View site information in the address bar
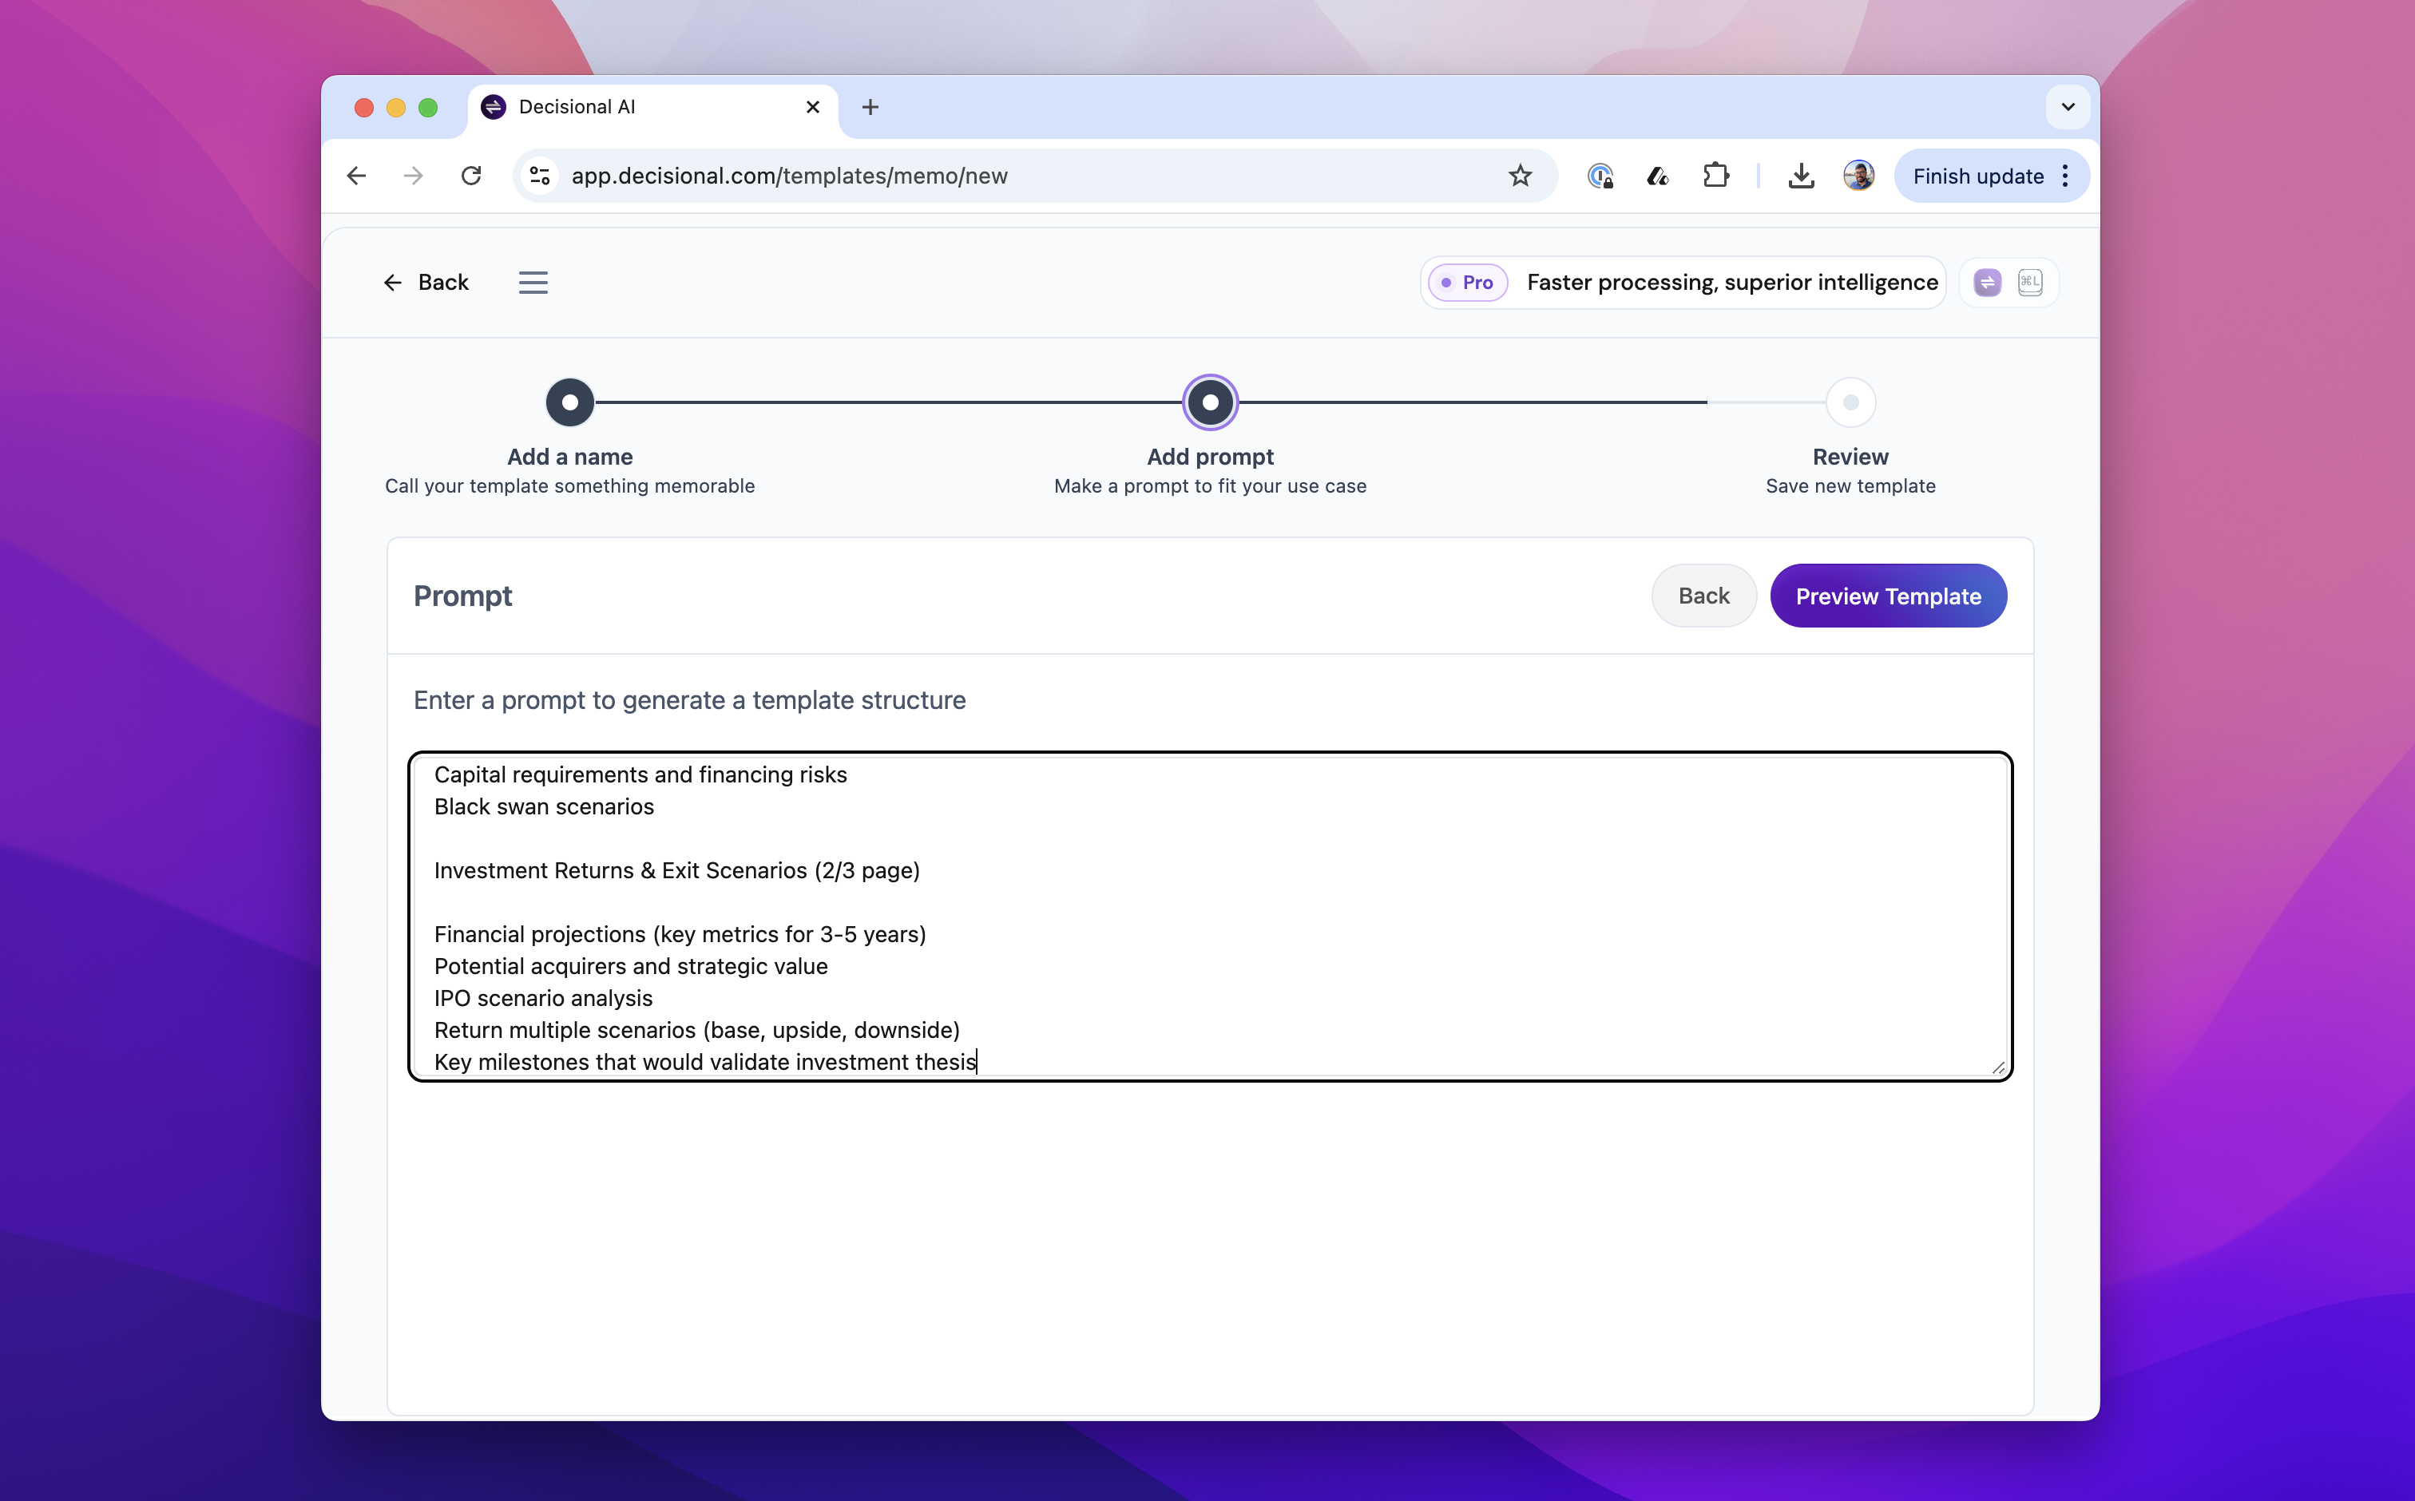Screen dimensions: 2415x1501 (x=540, y=176)
